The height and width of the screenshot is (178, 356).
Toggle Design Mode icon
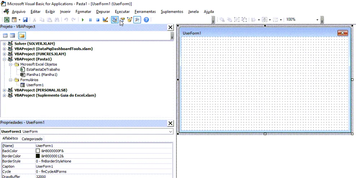(105, 20)
